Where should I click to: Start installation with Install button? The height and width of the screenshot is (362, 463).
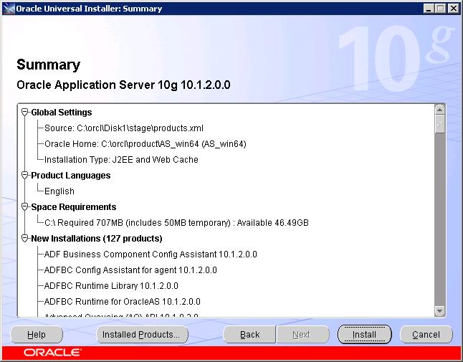(x=365, y=335)
